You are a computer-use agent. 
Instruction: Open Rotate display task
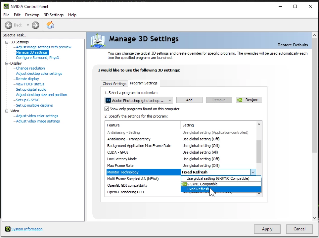pyautogui.click(x=27, y=79)
